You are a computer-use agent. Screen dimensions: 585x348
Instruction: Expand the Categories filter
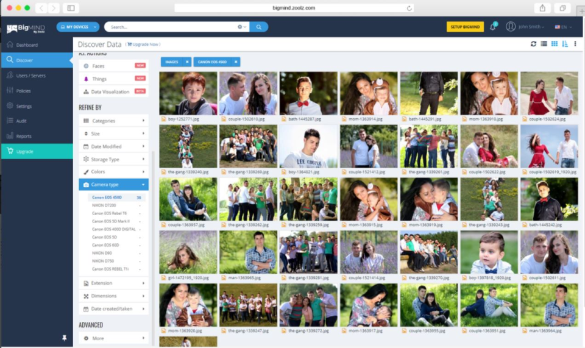click(113, 121)
